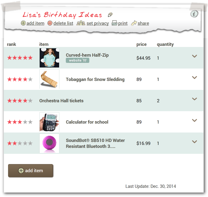The height and width of the screenshot is (197, 208).
Task: Sort the list by price column header
Action: 141,44
